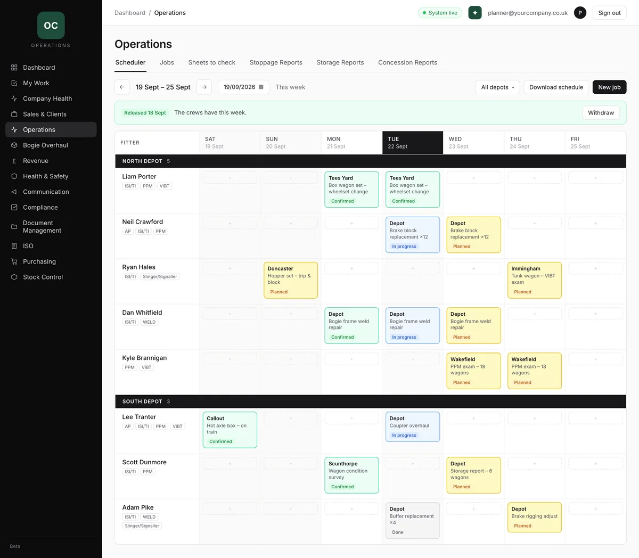Click the Stock Control hexagon icon
The height and width of the screenshot is (558, 639).
[x=14, y=277]
